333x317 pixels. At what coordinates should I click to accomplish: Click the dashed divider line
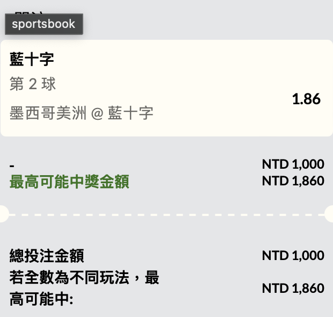pyautogui.click(x=166, y=214)
